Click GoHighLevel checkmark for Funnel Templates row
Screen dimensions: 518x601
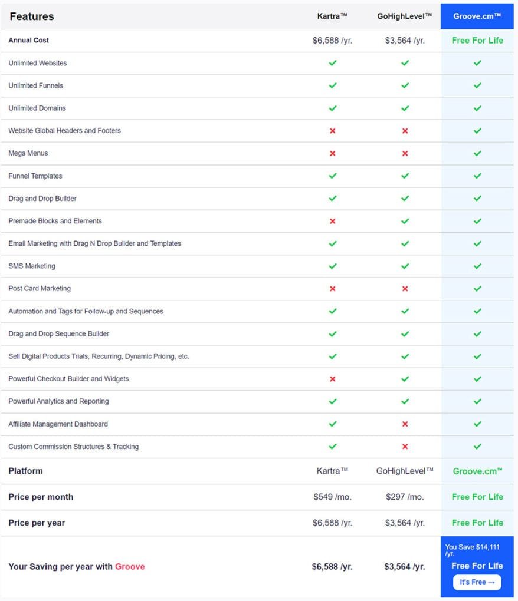pos(405,176)
